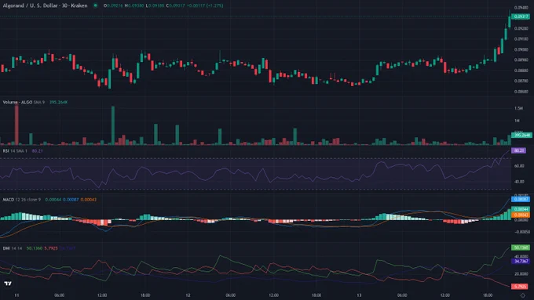The image size is (534, 300).
Task: Click the purple RSI axis tag 80.21
Action: 518,150
